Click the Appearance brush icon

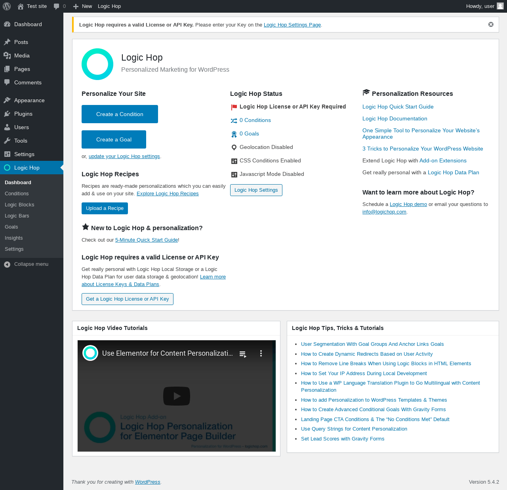click(x=7, y=100)
